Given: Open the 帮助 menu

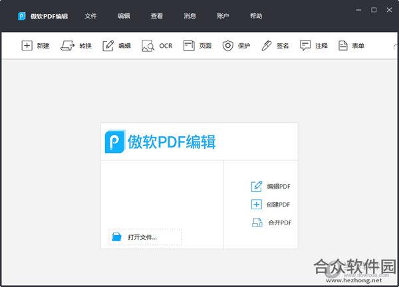Looking at the screenshot, I should coord(256,16).
